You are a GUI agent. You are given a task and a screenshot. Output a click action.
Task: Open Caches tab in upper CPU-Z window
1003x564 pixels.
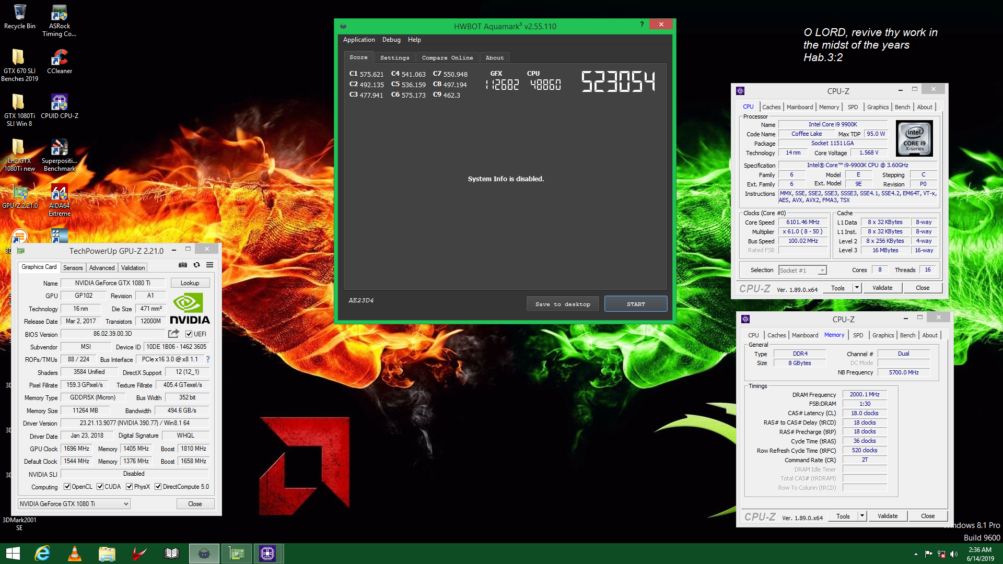771,107
